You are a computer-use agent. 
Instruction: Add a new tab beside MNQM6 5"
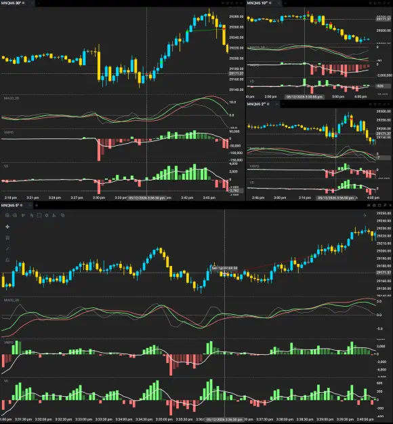pyautogui.click(x=37, y=206)
